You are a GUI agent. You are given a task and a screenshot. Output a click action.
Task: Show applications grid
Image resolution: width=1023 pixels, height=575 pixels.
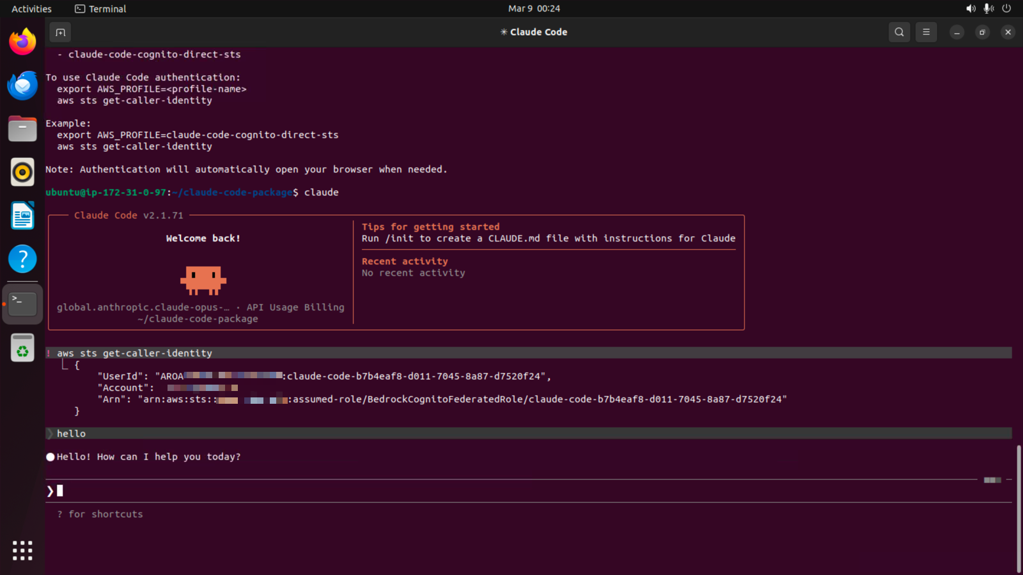point(22,550)
